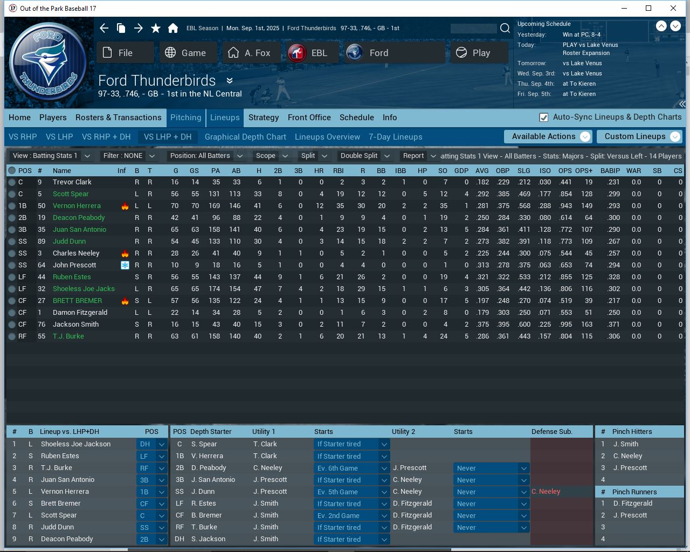Open the Double Split dropdown
Screen dimensions: 690x552
[x=364, y=156]
